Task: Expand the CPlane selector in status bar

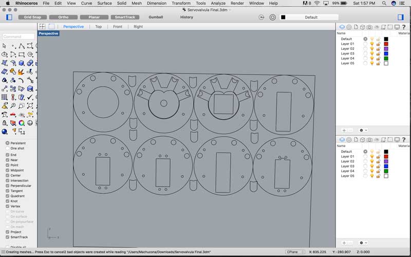Action: (295, 252)
